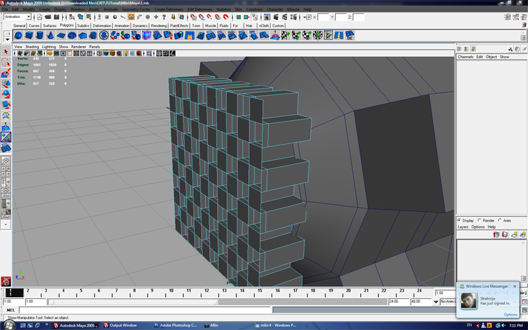Select the polygon sphere shelf icon
Screen dimensions: 528x330
tap(18, 36)
